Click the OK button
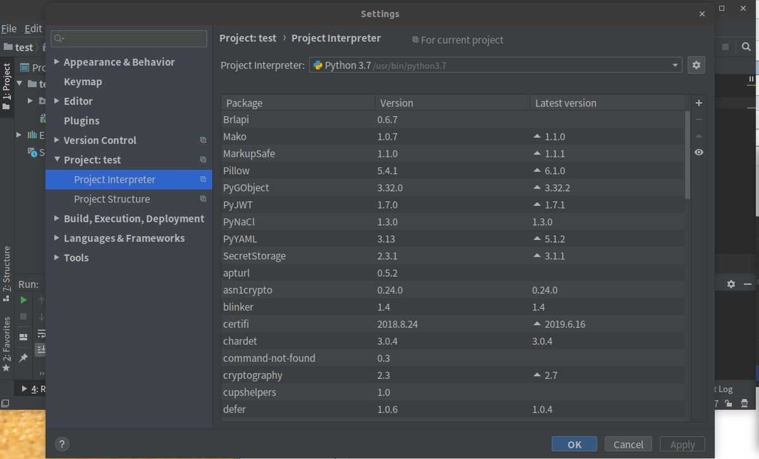 tap(574, 444)
